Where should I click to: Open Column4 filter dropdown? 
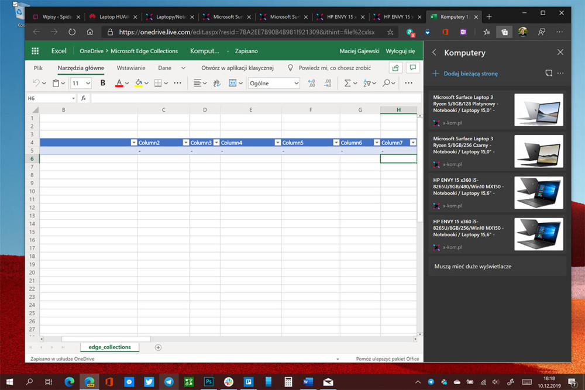click(277, 143)
